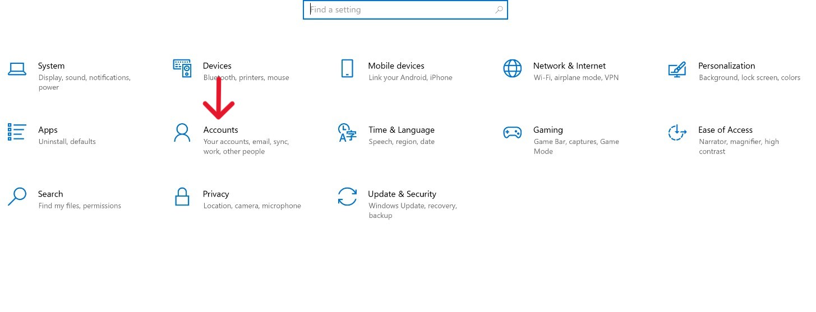The height and width of the screenshot is (312, 816).
Task: Go to Update & Security text link
Action: pos(402,194)
